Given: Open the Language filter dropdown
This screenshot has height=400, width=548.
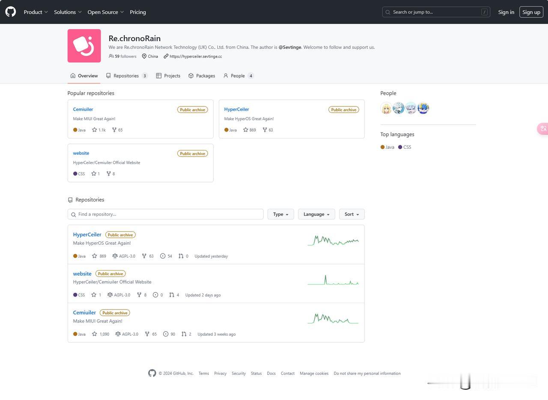Looking at the screenshot, I should coord(316,214).
